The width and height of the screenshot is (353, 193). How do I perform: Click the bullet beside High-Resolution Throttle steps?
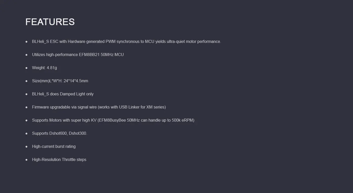tap(26, 160)
